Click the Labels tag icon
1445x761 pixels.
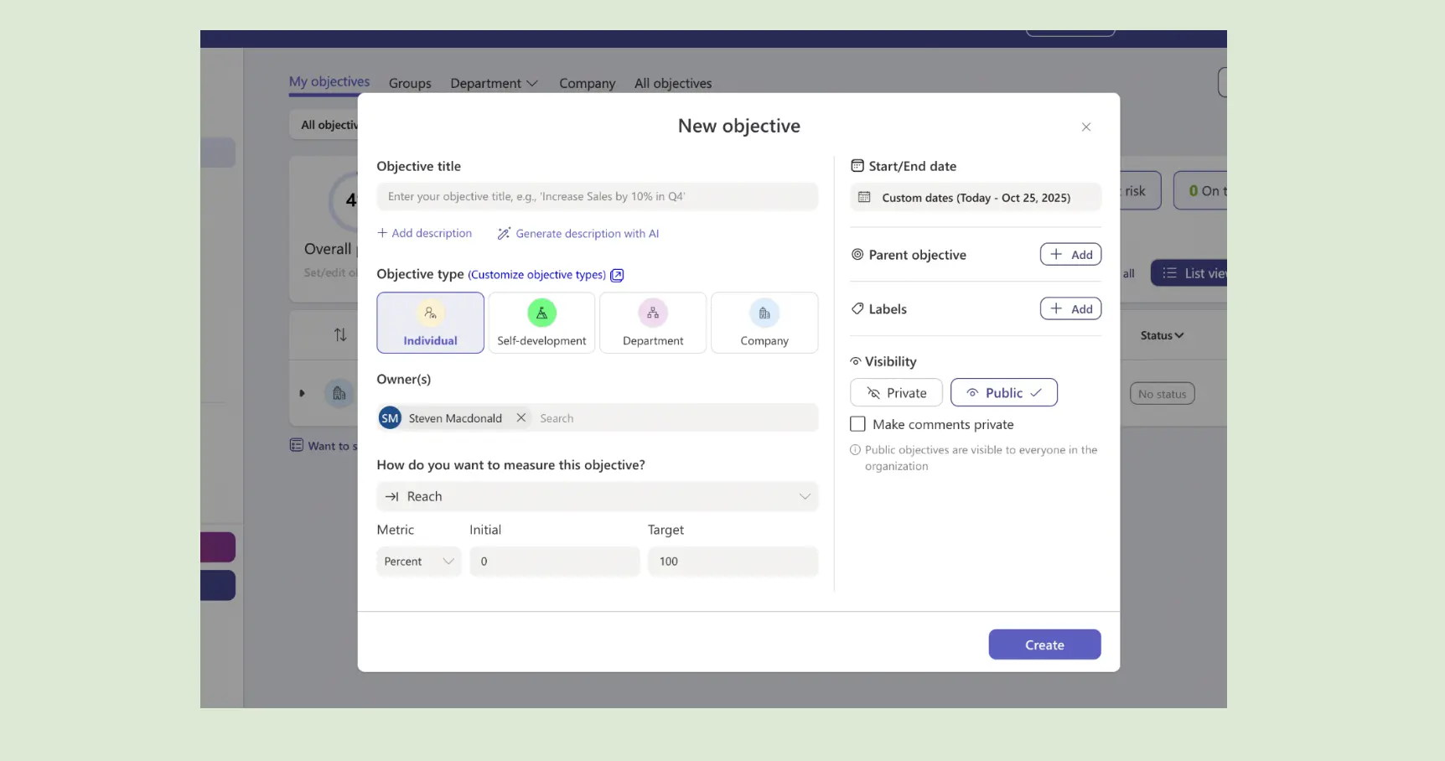click(857, 308)
